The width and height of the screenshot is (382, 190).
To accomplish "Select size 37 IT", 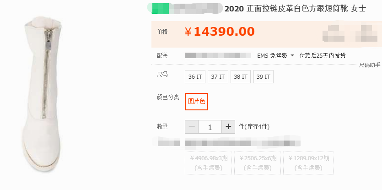I will [218, 76].
